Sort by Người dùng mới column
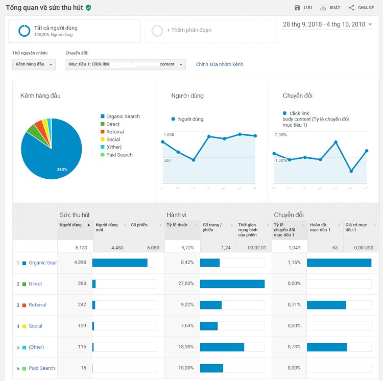383x381 pixels. tap(125, 225)
